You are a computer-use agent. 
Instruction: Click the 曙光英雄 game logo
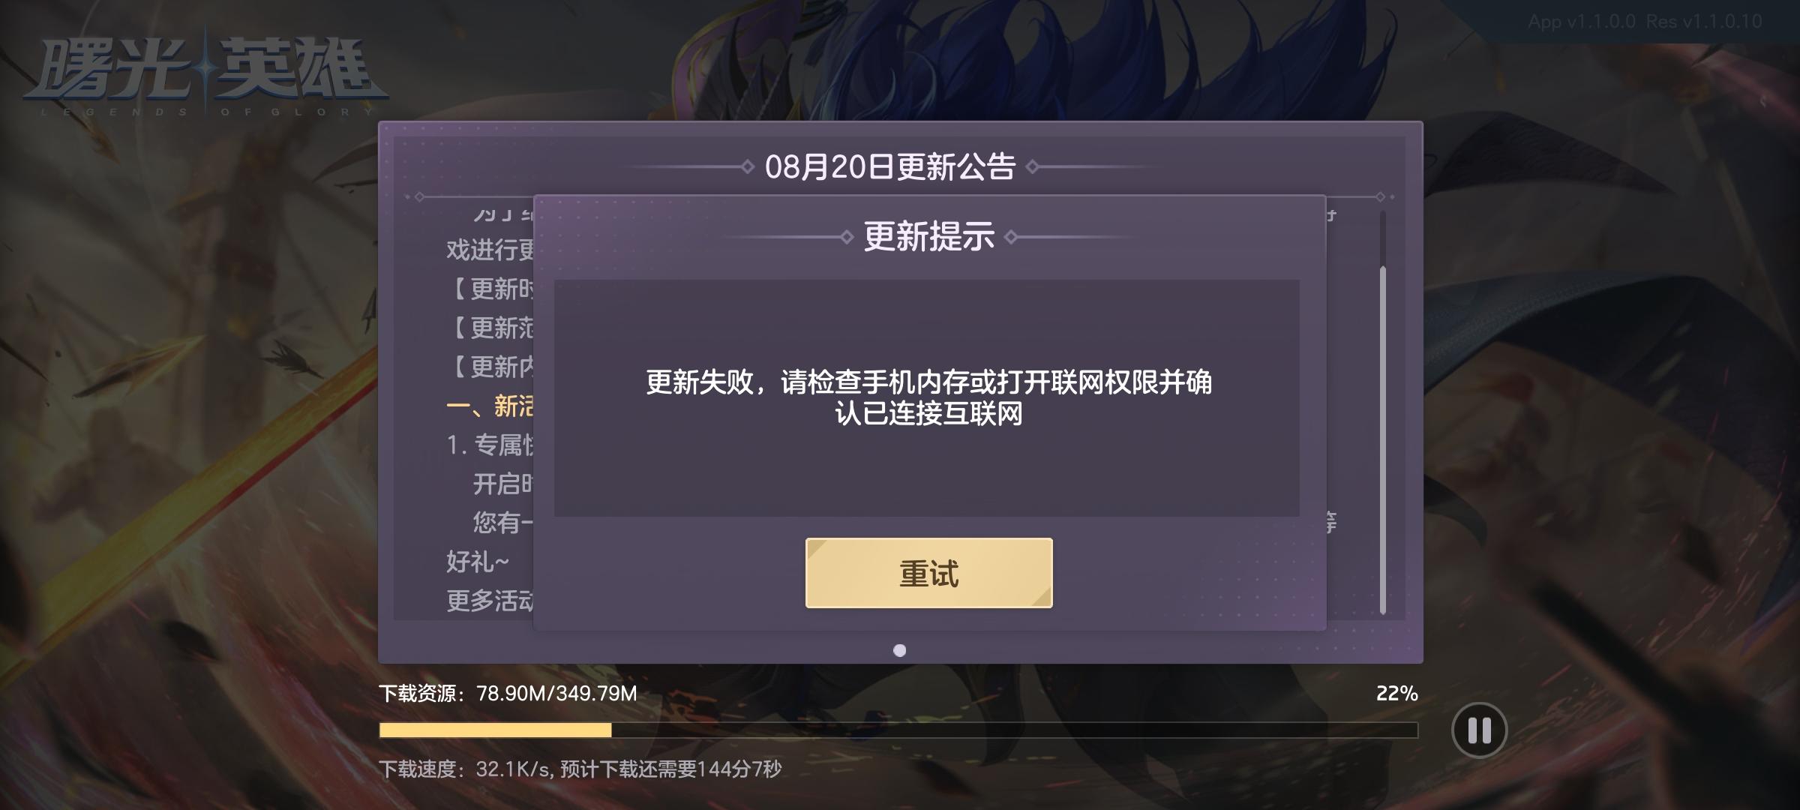coord(206,71)
